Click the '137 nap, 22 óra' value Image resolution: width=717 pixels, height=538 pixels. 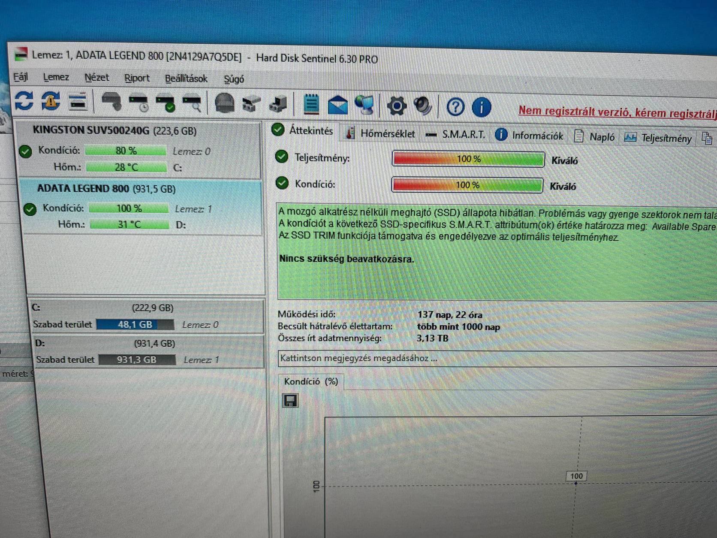(450, 315)
